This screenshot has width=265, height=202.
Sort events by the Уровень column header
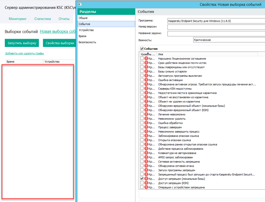(148, 54)
